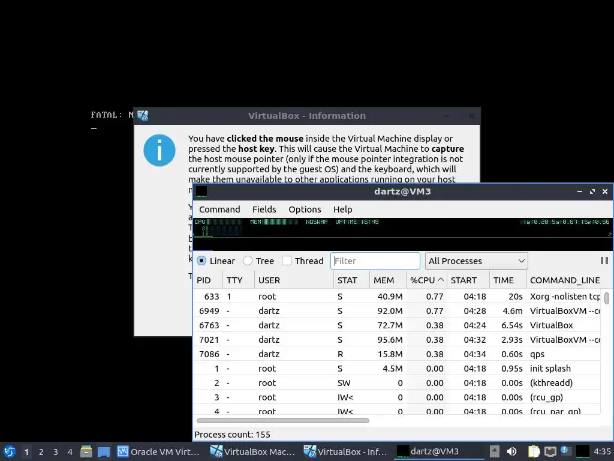Click the vertical scrollbar of process list
The width and height of the screenshot is (614, 461).
click(607, 298)
